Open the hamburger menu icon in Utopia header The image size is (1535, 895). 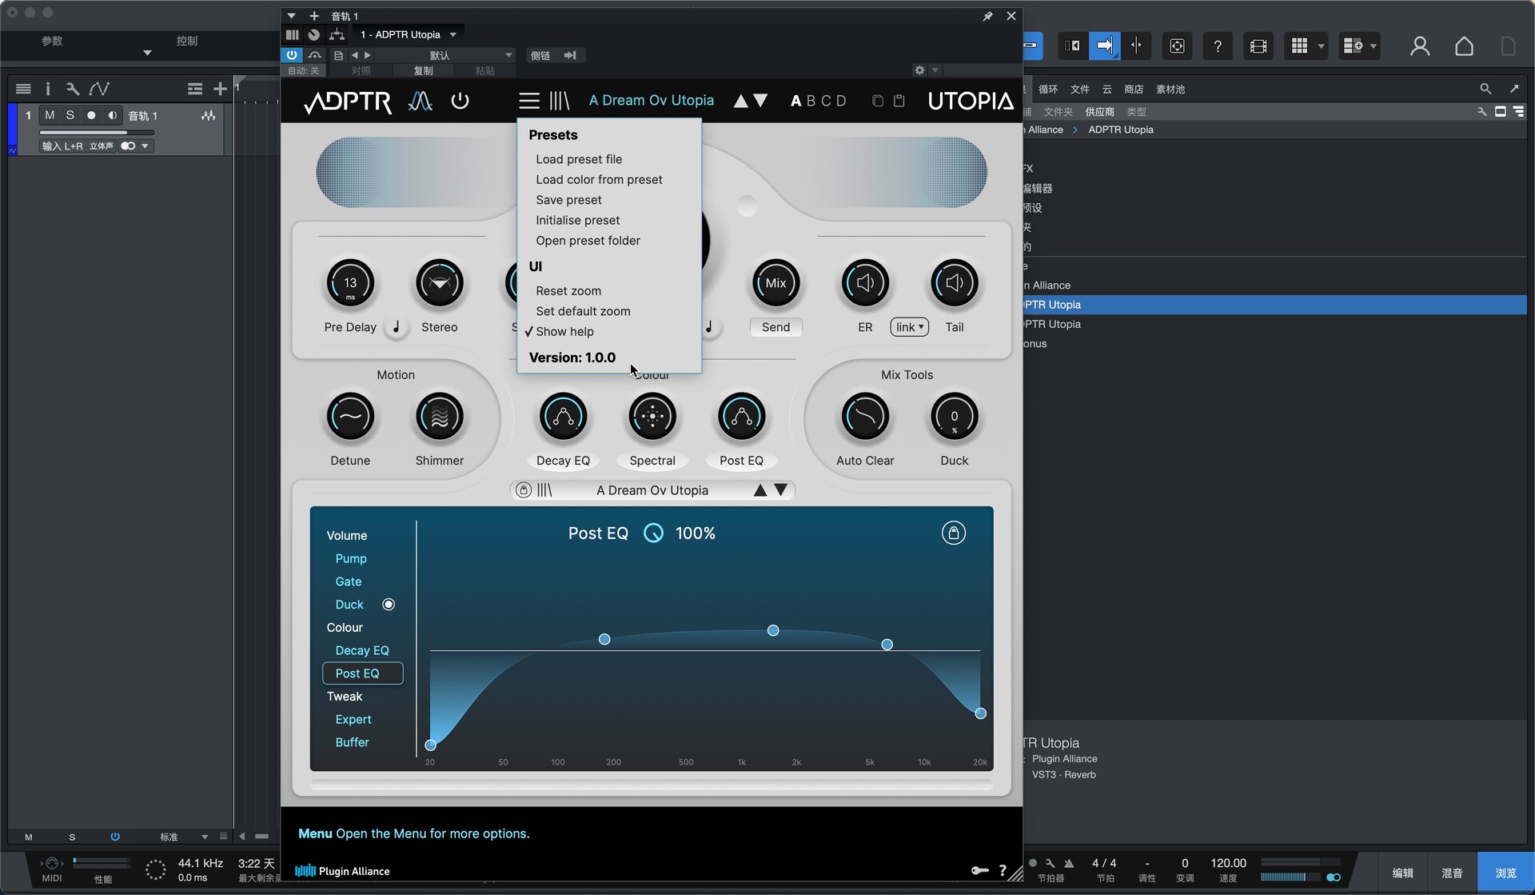(x=528, y=101)
